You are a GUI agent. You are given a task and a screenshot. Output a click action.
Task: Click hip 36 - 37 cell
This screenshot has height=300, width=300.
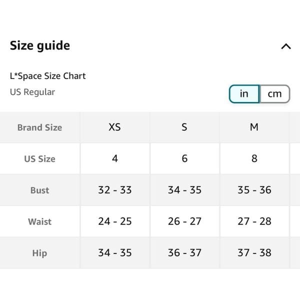(184, 252)
